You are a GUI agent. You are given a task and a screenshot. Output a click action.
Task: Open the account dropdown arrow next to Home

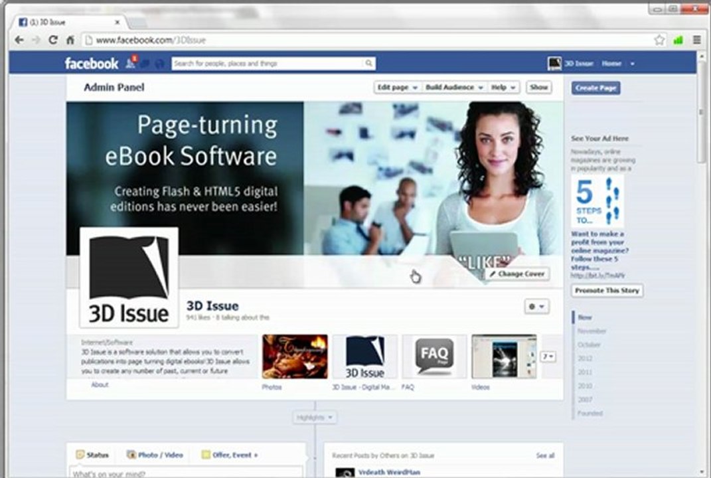tap(632, 64)
